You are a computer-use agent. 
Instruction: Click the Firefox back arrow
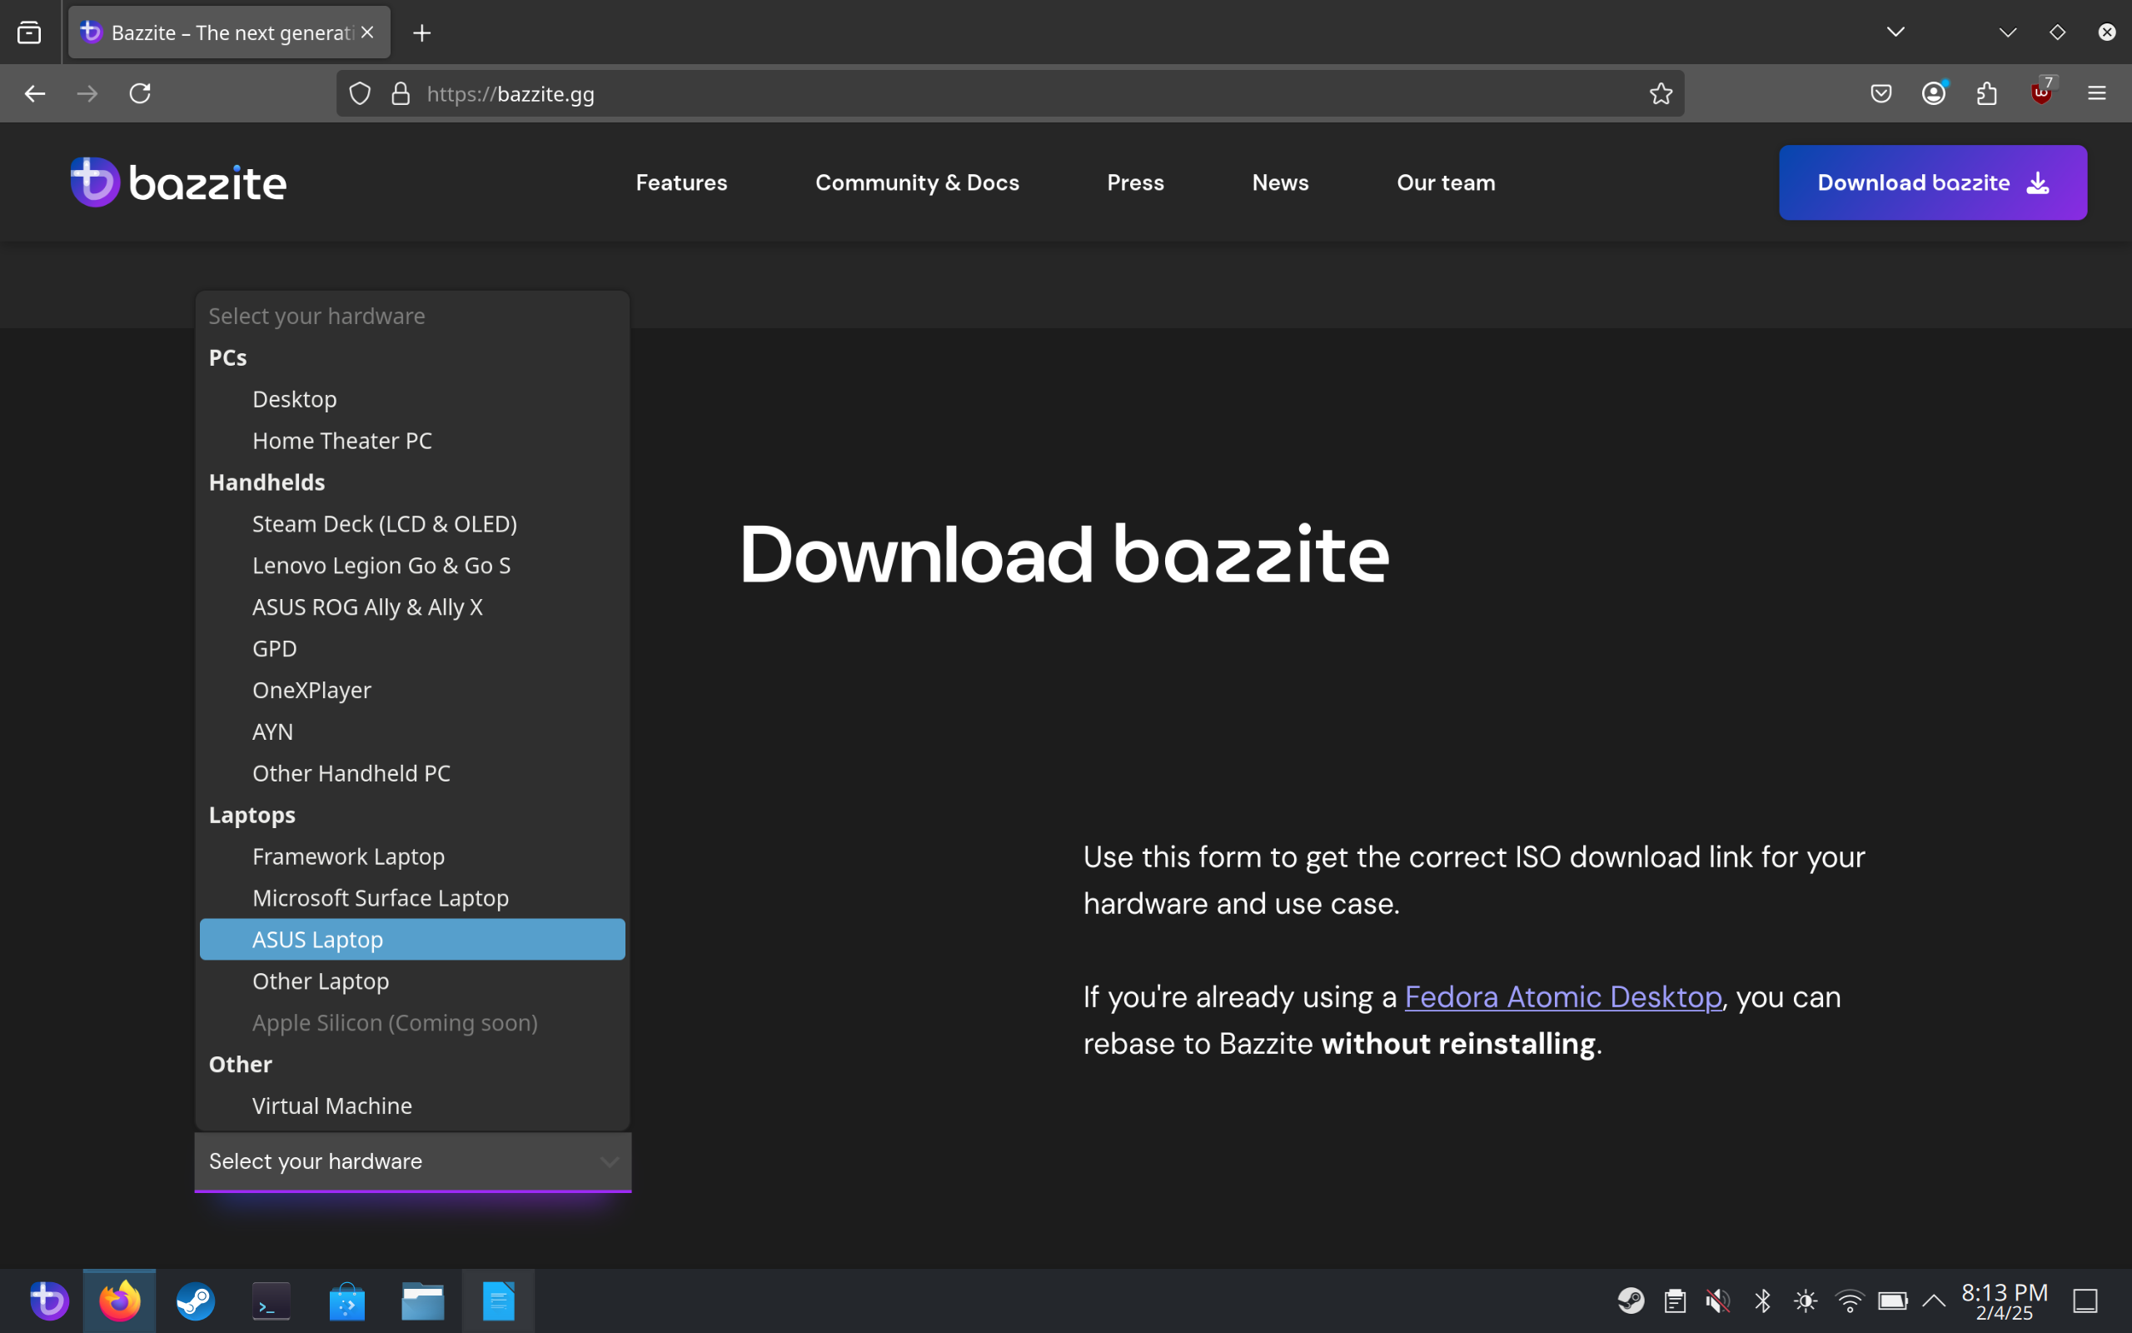pos(34,93)
